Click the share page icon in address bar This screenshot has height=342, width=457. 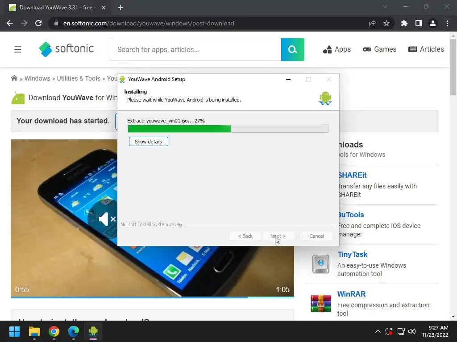pos(372,23)
